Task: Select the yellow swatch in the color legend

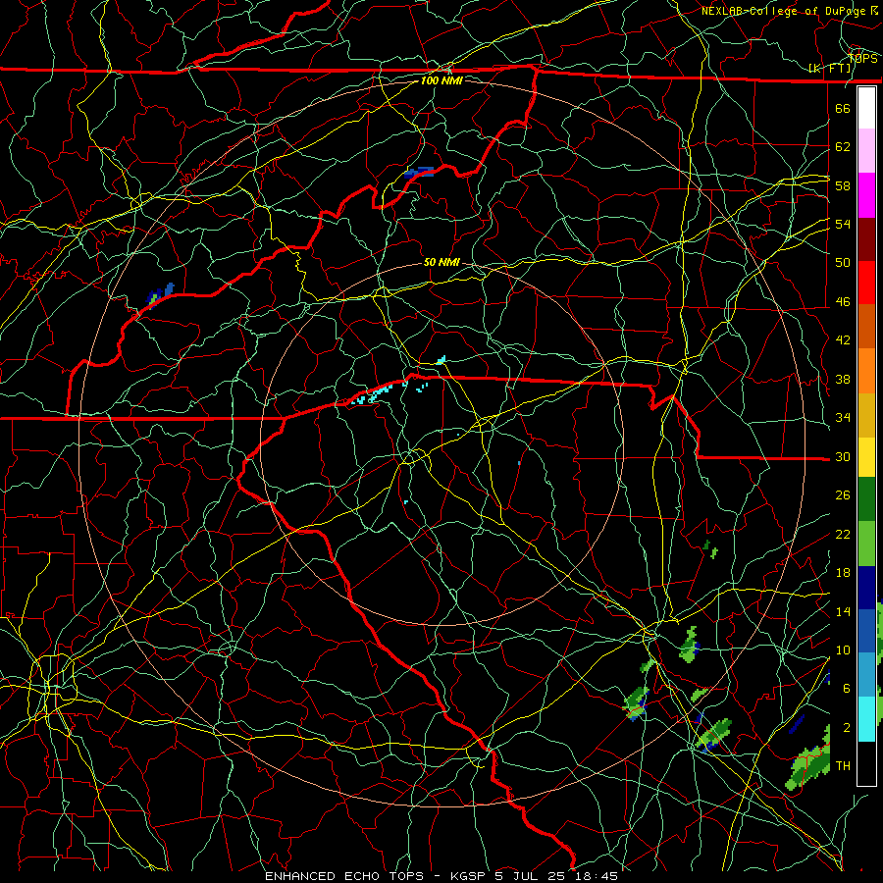Action: coord(866,457)
